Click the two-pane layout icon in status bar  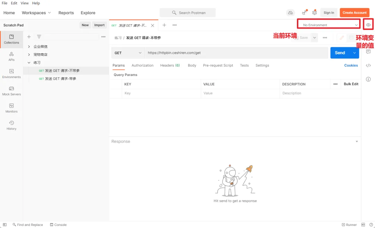[363, 225]
